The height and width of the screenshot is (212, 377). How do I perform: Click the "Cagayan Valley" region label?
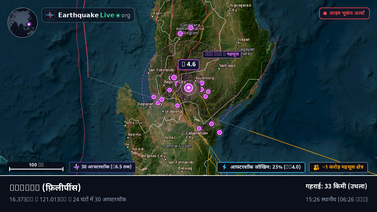pyautogui.click(x=246, y=52)
